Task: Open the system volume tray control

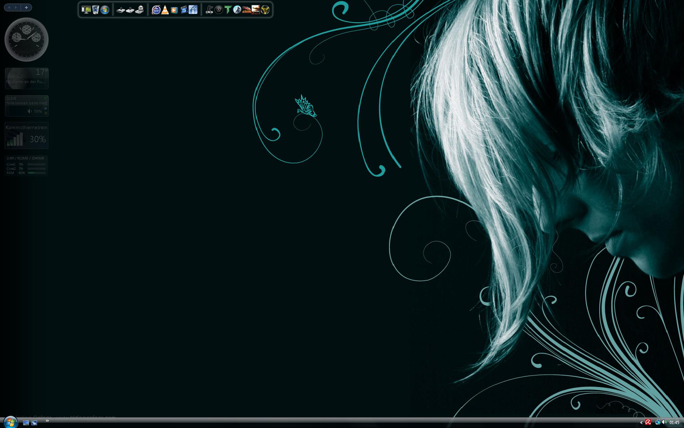Action: pyautogui.click(x=664, y=422)
